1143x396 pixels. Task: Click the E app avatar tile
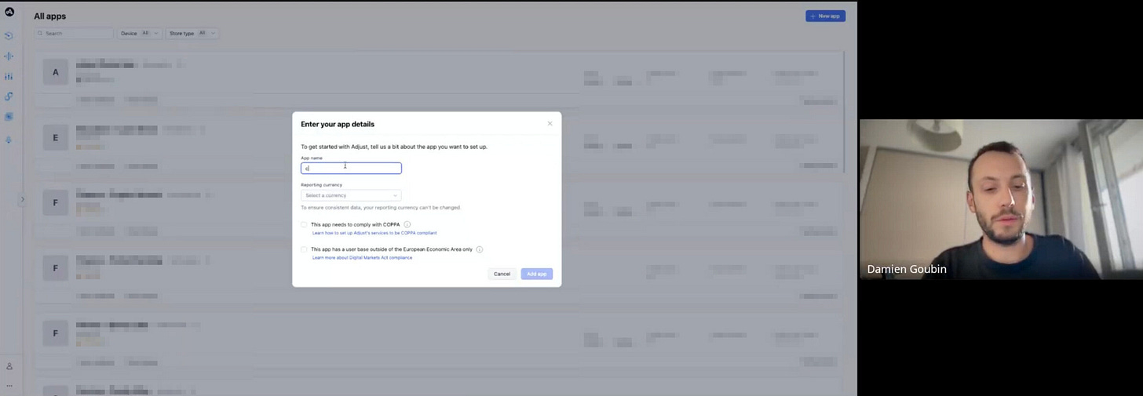[x=55, y=137]
